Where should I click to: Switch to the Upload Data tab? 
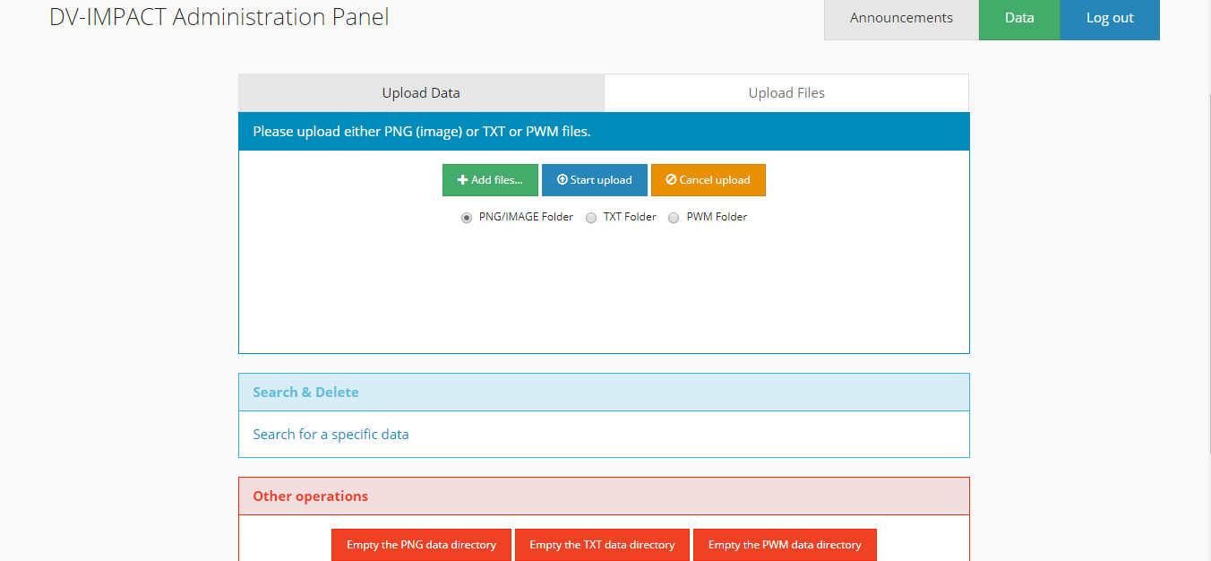pyautogui.click(x=421, y=93)
